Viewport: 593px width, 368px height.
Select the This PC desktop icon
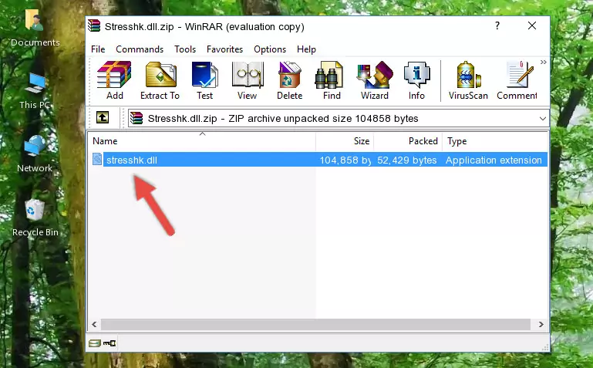(35, 91)
